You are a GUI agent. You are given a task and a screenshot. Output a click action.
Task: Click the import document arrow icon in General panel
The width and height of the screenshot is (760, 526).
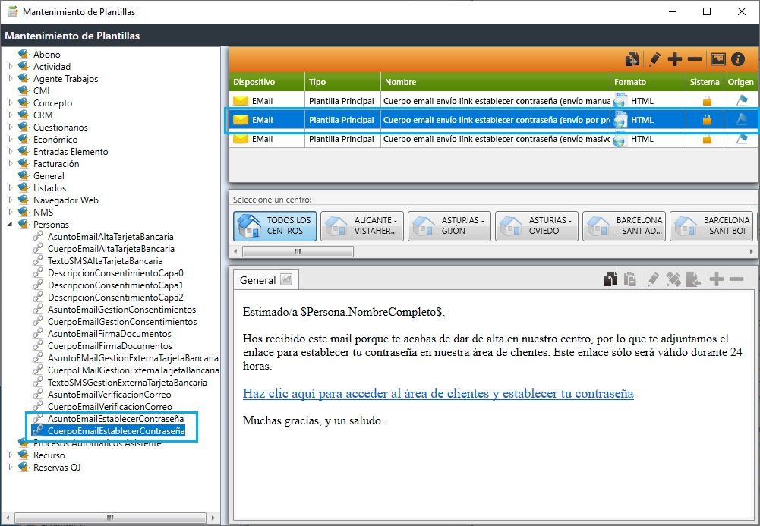pyautogui.click(x=692, y=279)
